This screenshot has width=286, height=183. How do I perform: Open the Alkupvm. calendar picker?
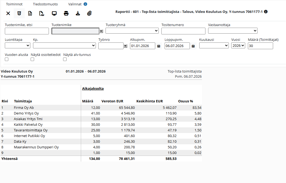point(159,46)
